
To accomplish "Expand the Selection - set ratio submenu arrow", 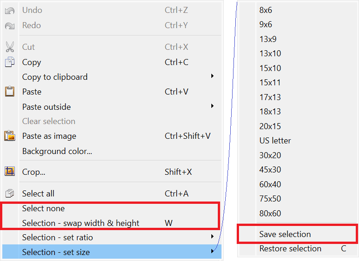I will [x=212, y=237].
